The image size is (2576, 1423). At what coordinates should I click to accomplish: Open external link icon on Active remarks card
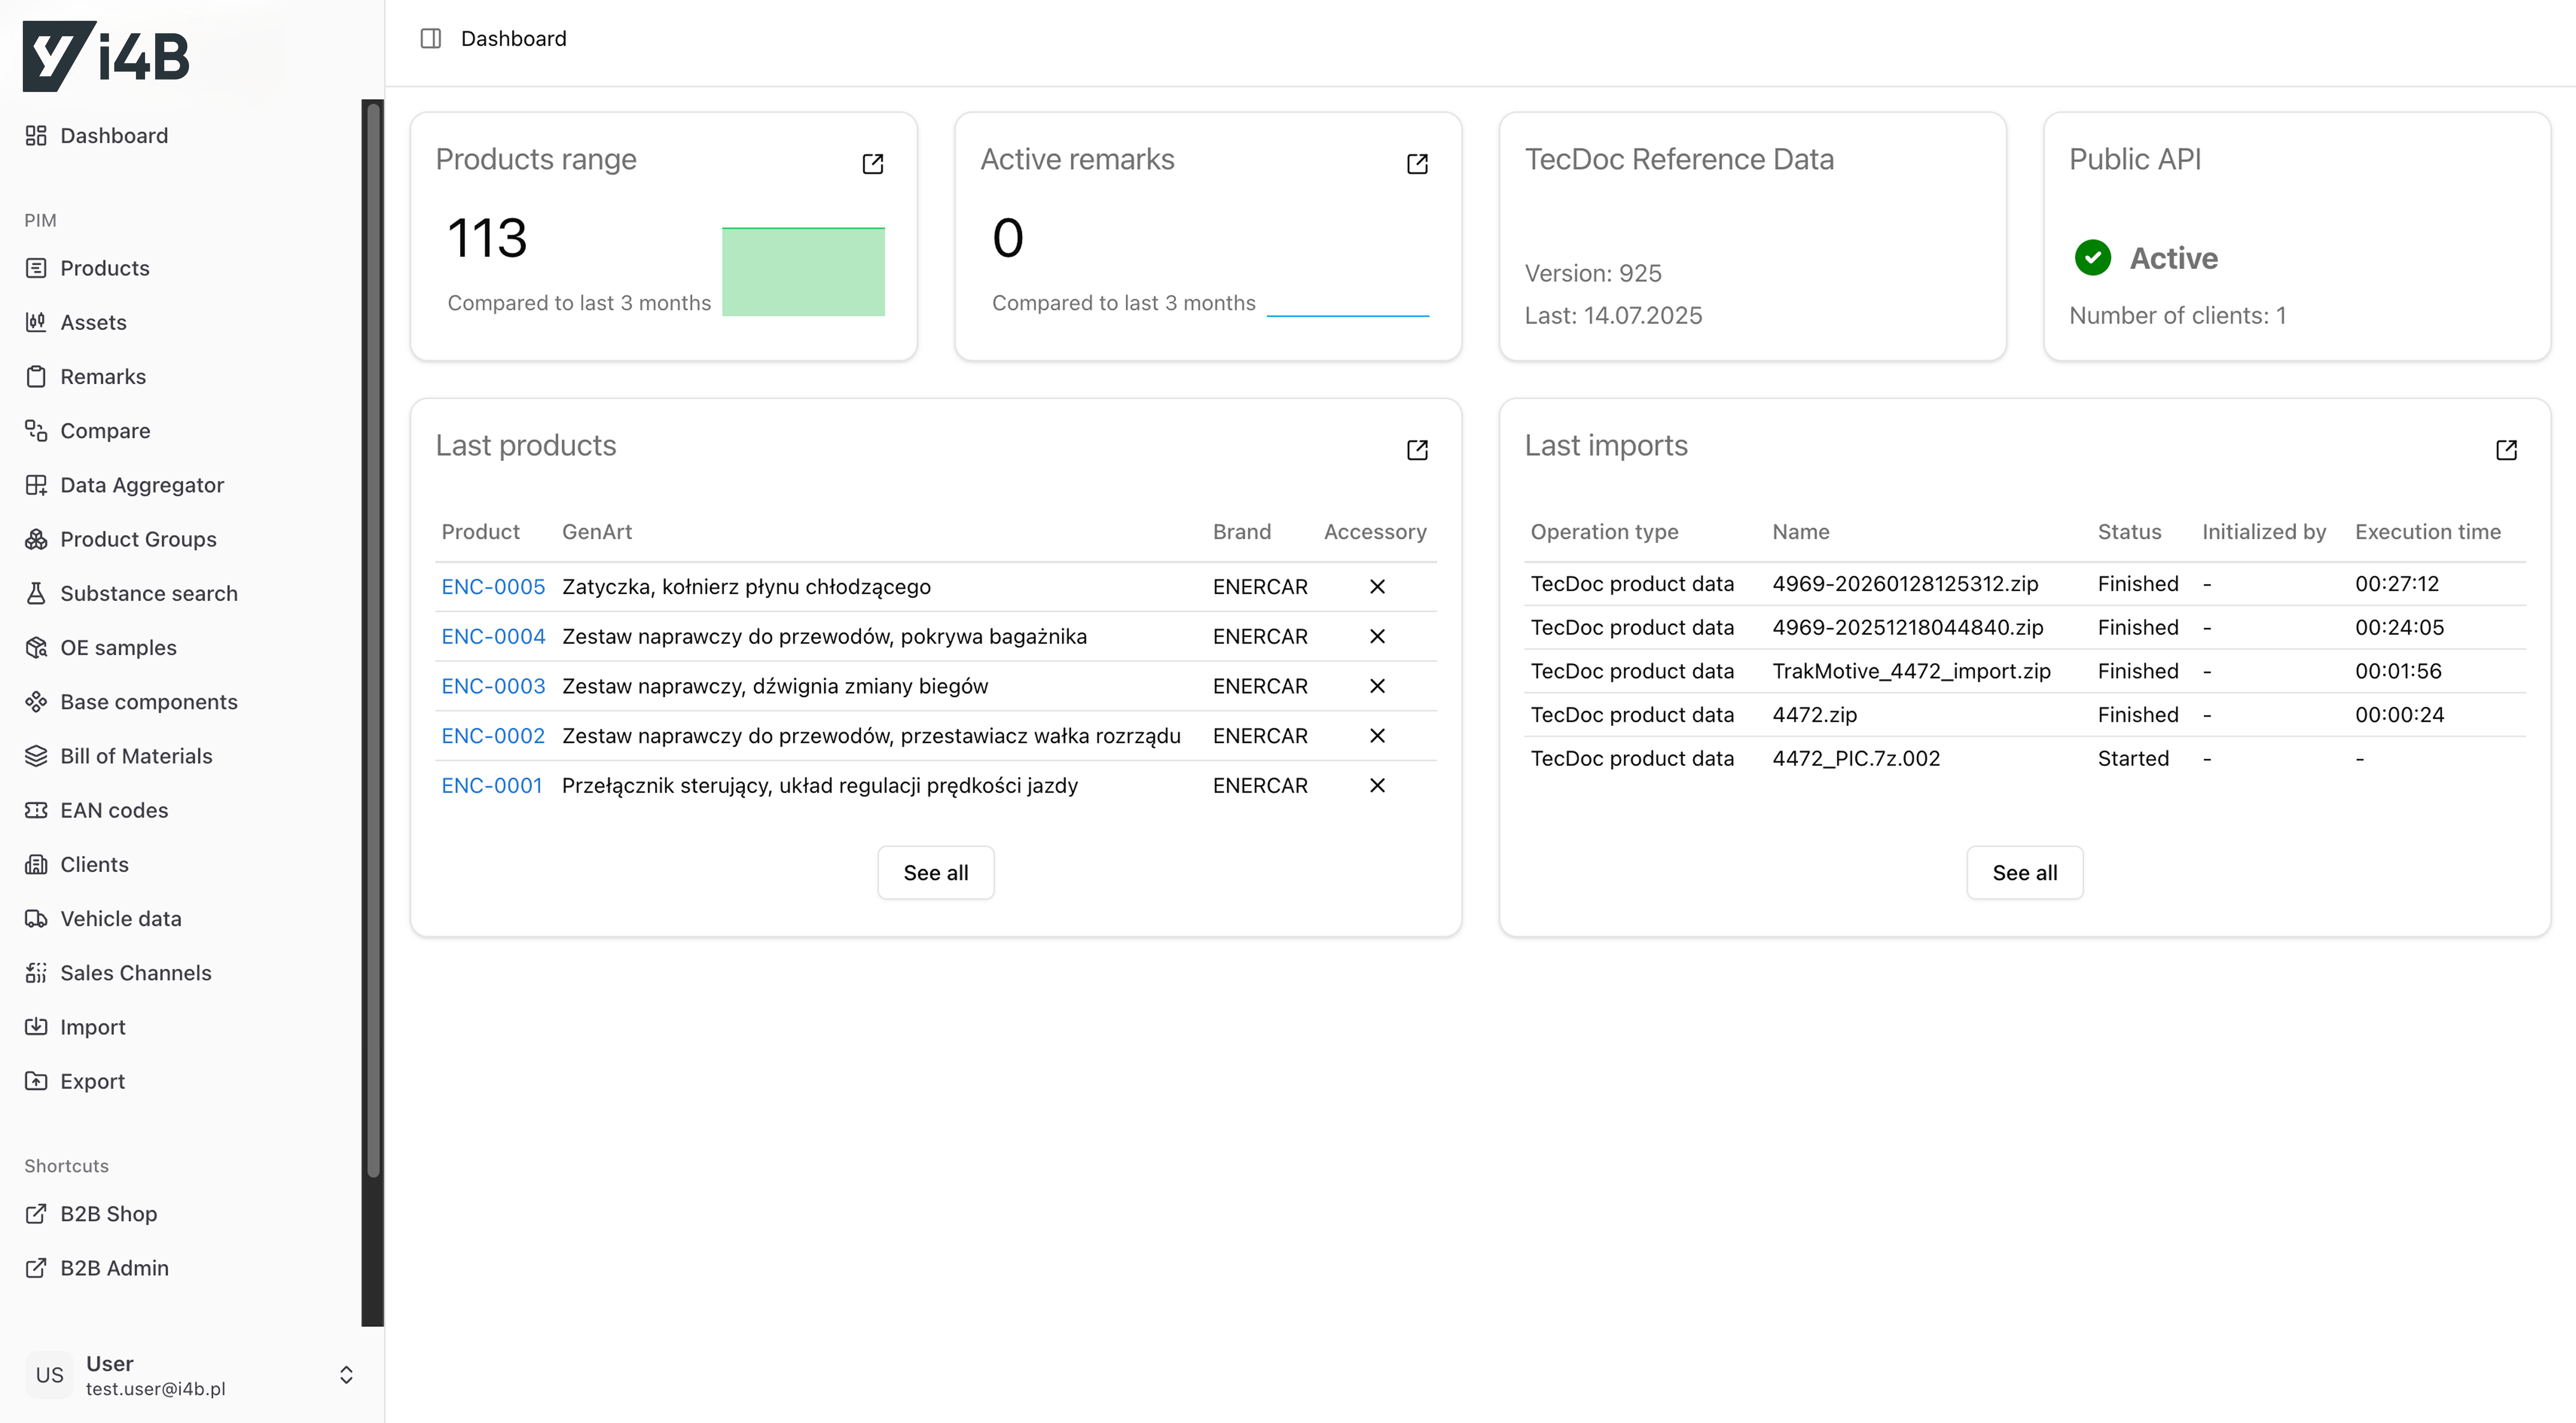pyautogui.click(x=1417, y=164)
